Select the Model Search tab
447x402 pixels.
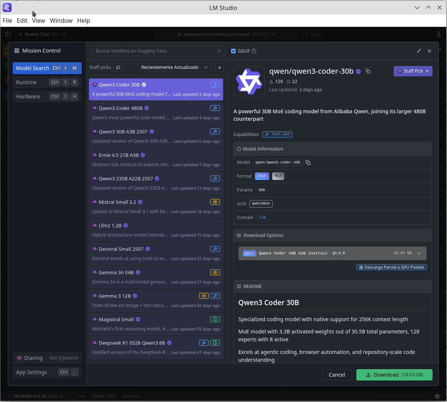pyautogui.click(x=47, y=68)
